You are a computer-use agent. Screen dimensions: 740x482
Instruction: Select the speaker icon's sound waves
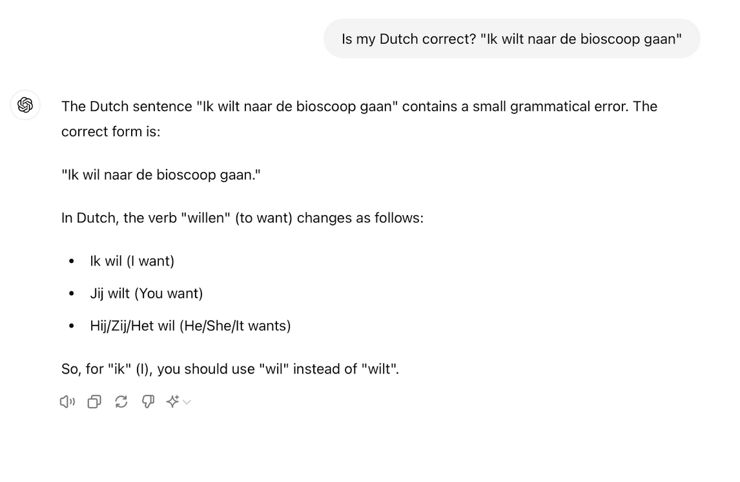pos(72,401)
